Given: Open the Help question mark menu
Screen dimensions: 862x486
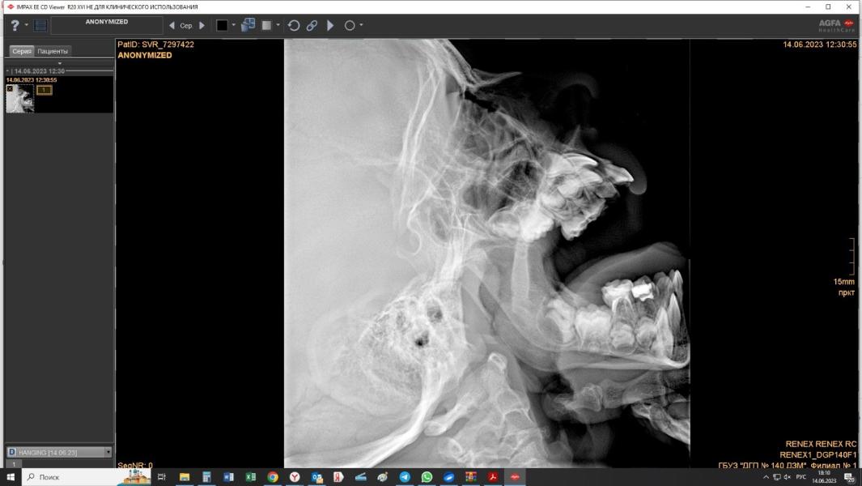Looking at the screenshot, I should (15, 25).
